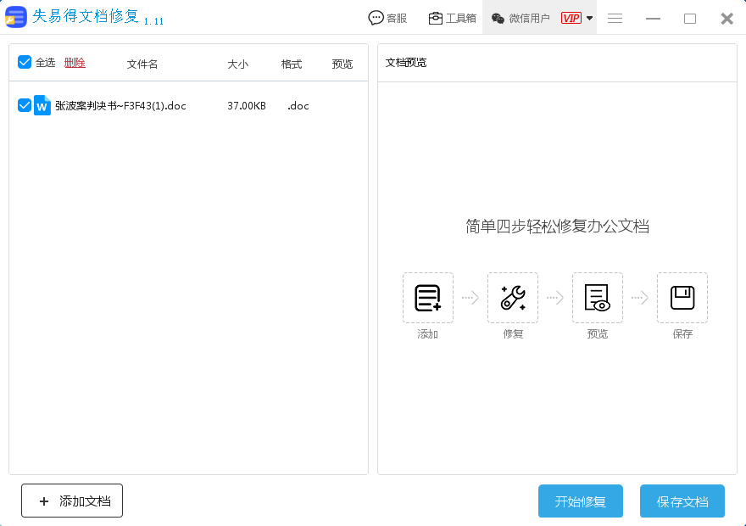Select the 添加 add step icon
The image size is (746, 526).
pos(427,298)
